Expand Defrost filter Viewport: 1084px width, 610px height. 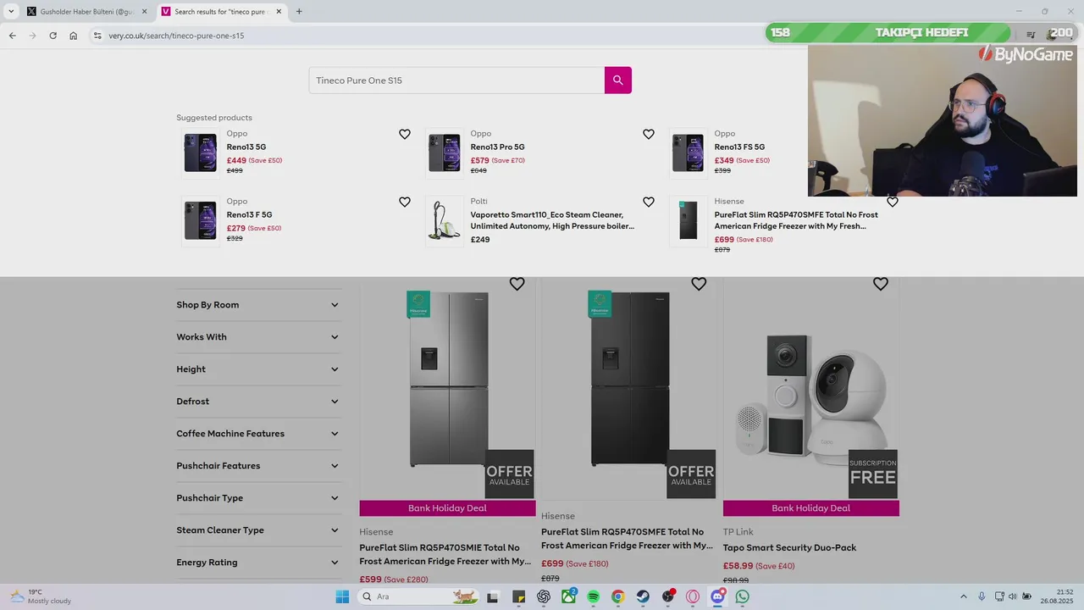pos(257,402)
